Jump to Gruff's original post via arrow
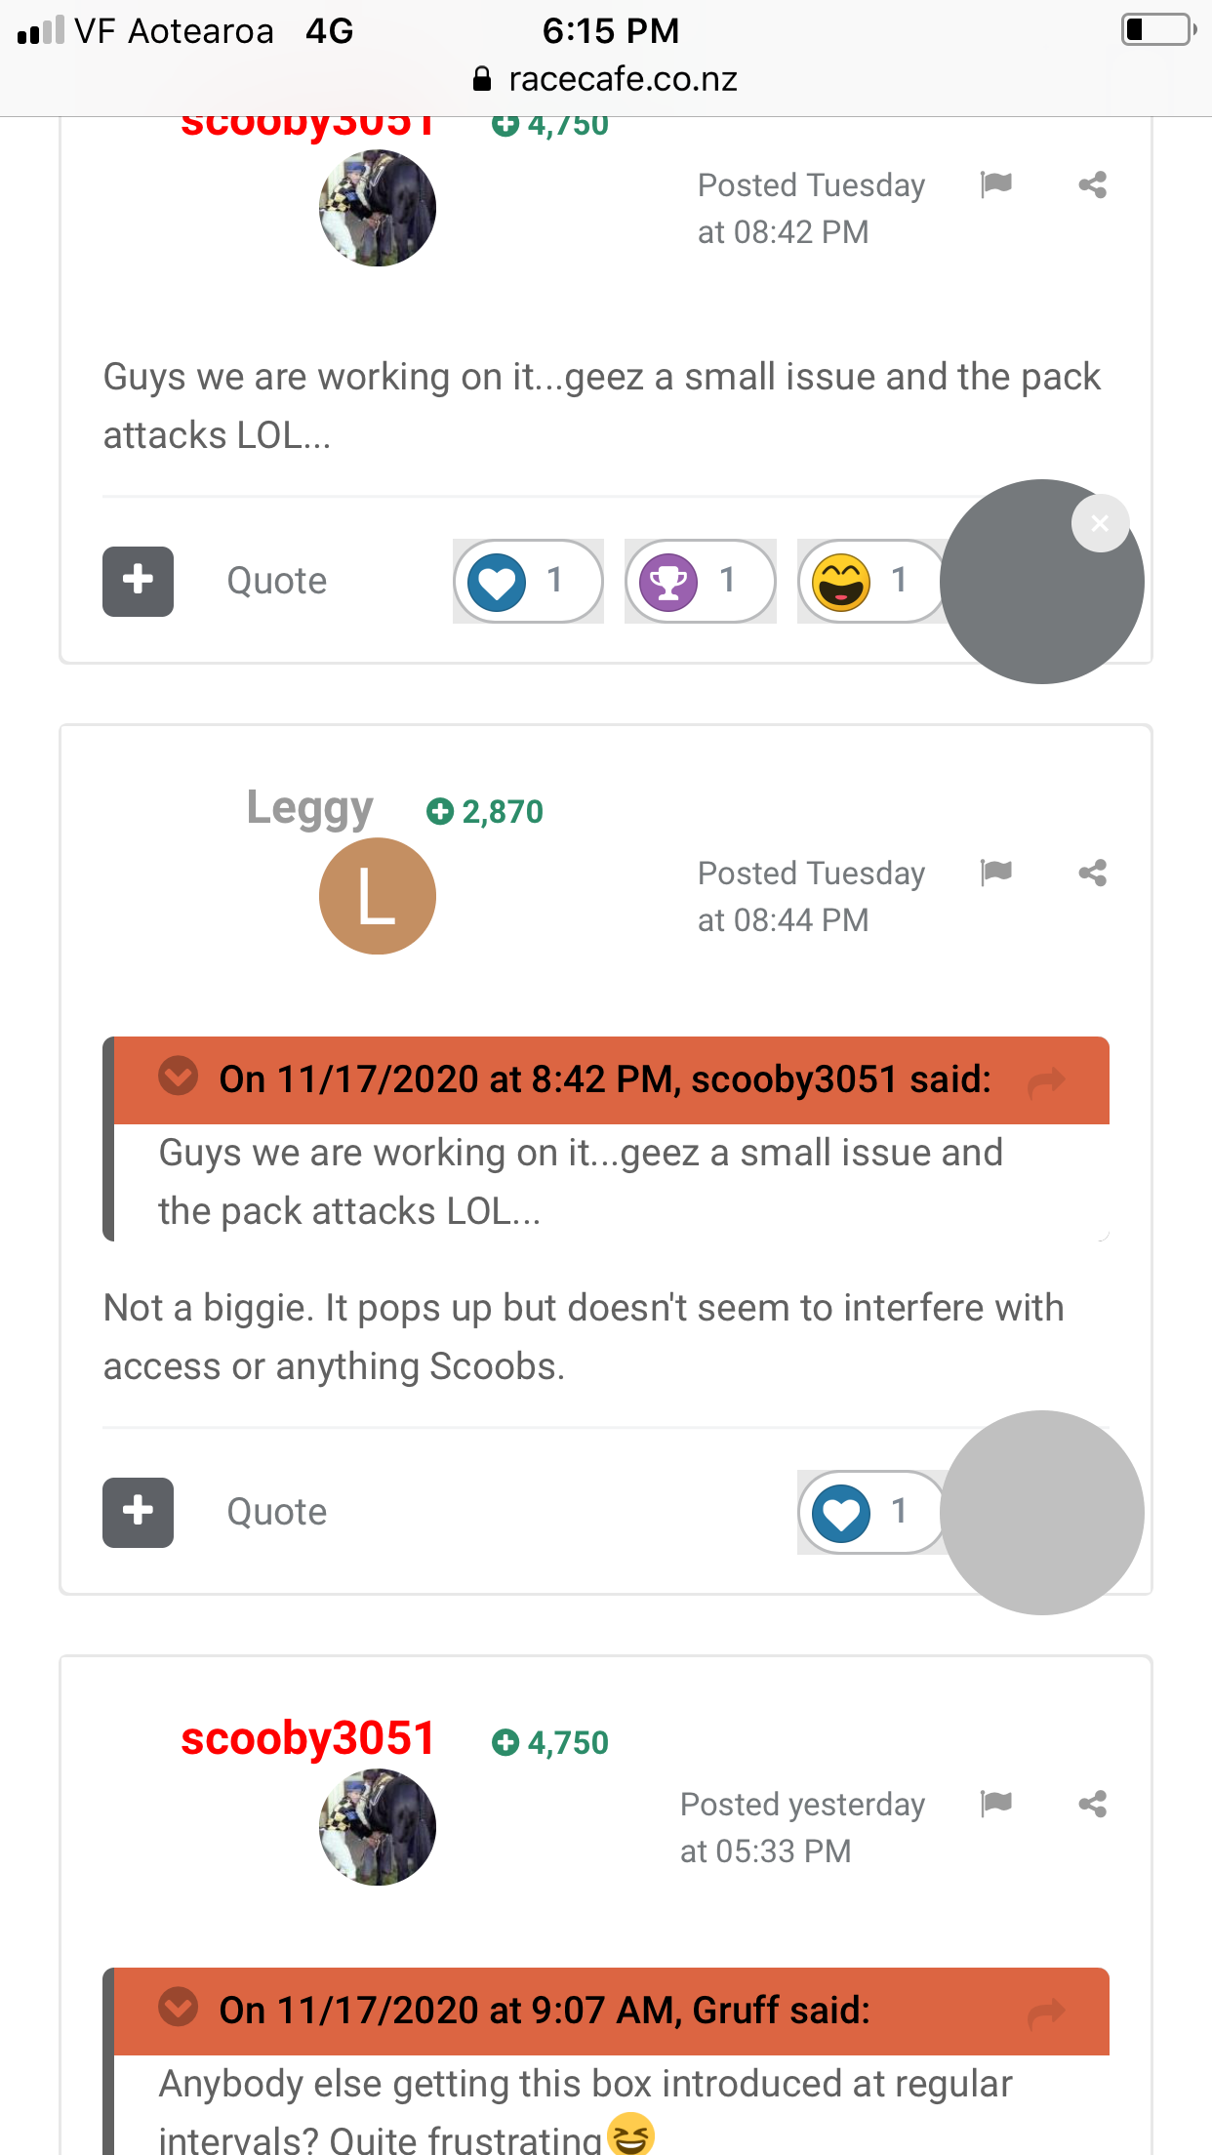1212x2155 pixels. pyautogui.click(x=1046, y=2013)
